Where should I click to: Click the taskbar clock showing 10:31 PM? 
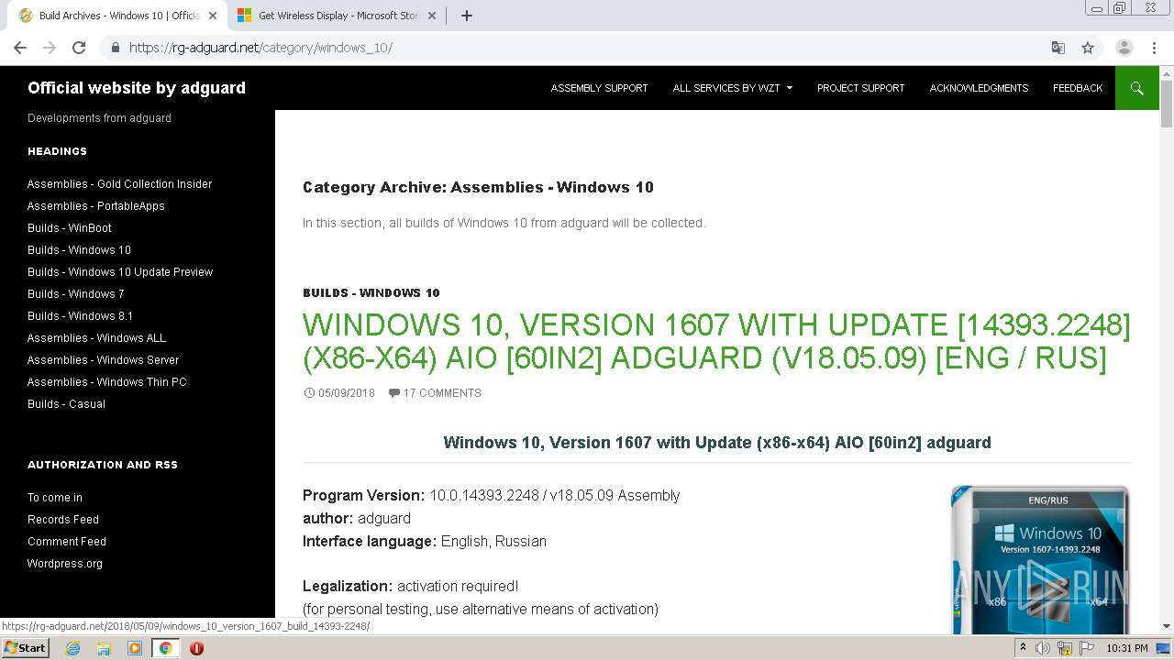click(1127, 648)
